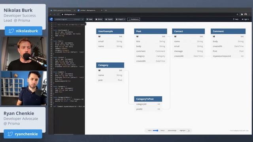Image resolution: width=253 pixels, height=142 pixels.
Task: Click the nikolasburk Twitter handle badge
Action: pos(24,31)
